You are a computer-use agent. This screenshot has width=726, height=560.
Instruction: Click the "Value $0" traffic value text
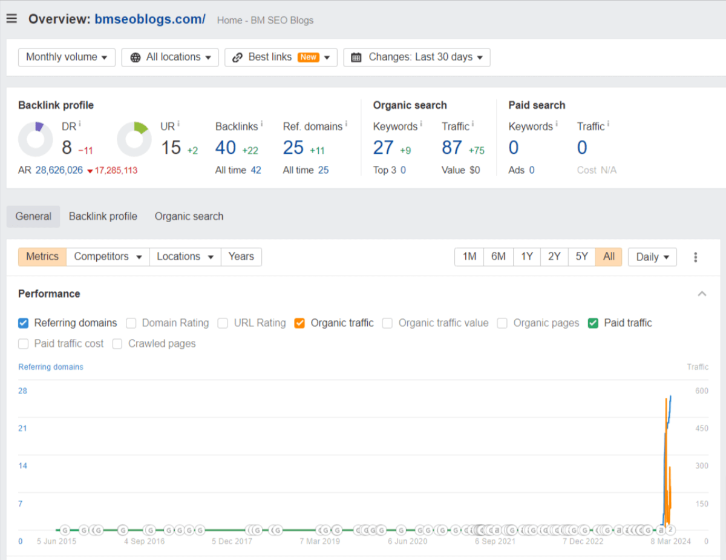461,171
